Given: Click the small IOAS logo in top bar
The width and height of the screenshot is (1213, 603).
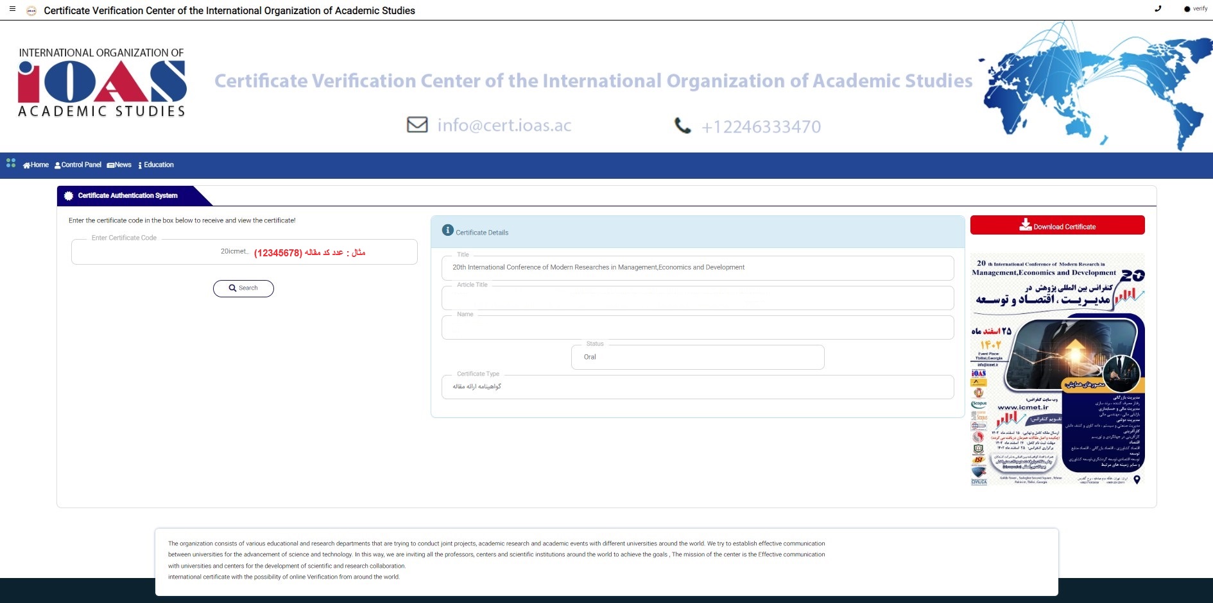Looking at the screenshot, I should pos(31,10).
